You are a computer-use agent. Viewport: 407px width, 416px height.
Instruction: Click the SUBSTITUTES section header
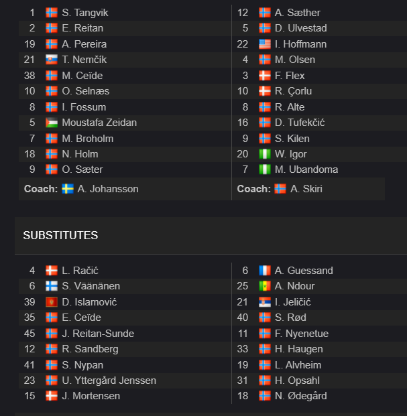[x=60, y=235]
